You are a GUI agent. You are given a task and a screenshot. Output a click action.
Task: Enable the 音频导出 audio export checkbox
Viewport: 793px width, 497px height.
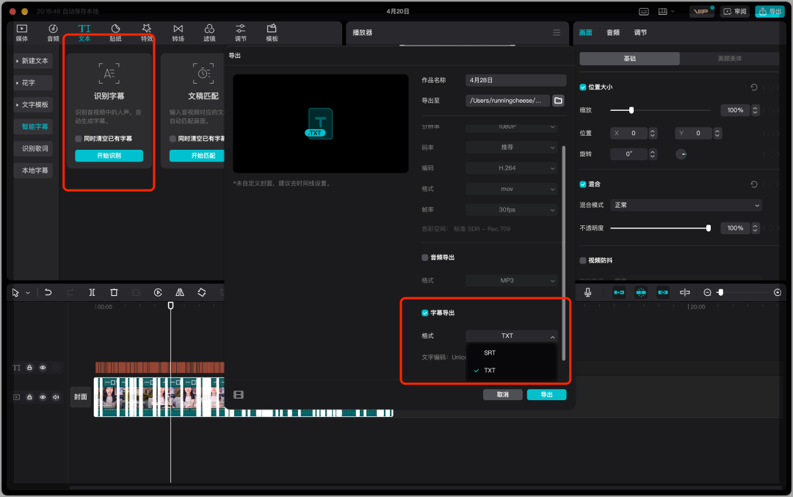pyautogui.click(x=425, y=258)
